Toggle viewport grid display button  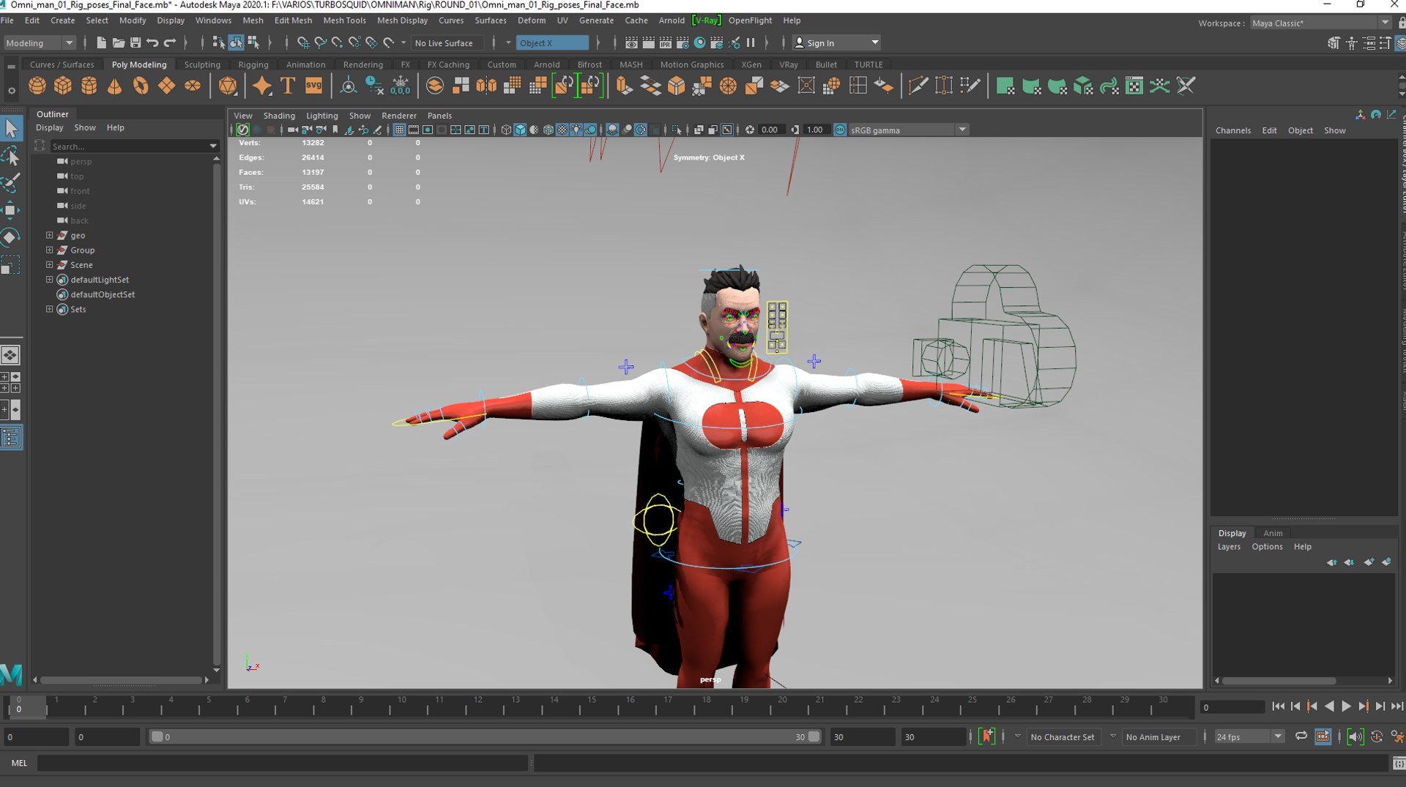pos(399,130)
